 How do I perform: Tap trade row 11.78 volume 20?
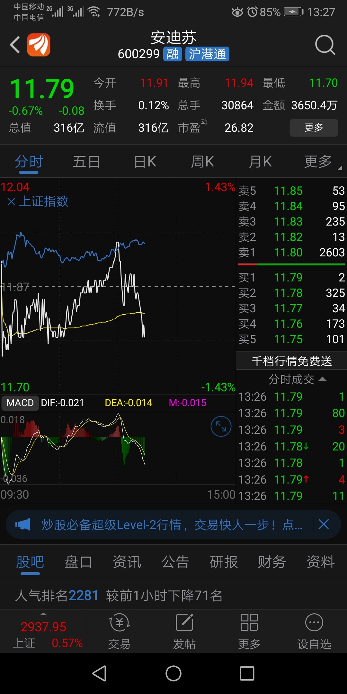[292, 446]
